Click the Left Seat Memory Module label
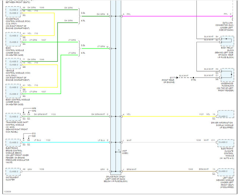The image size is (239, 195). tap(225, 183)
